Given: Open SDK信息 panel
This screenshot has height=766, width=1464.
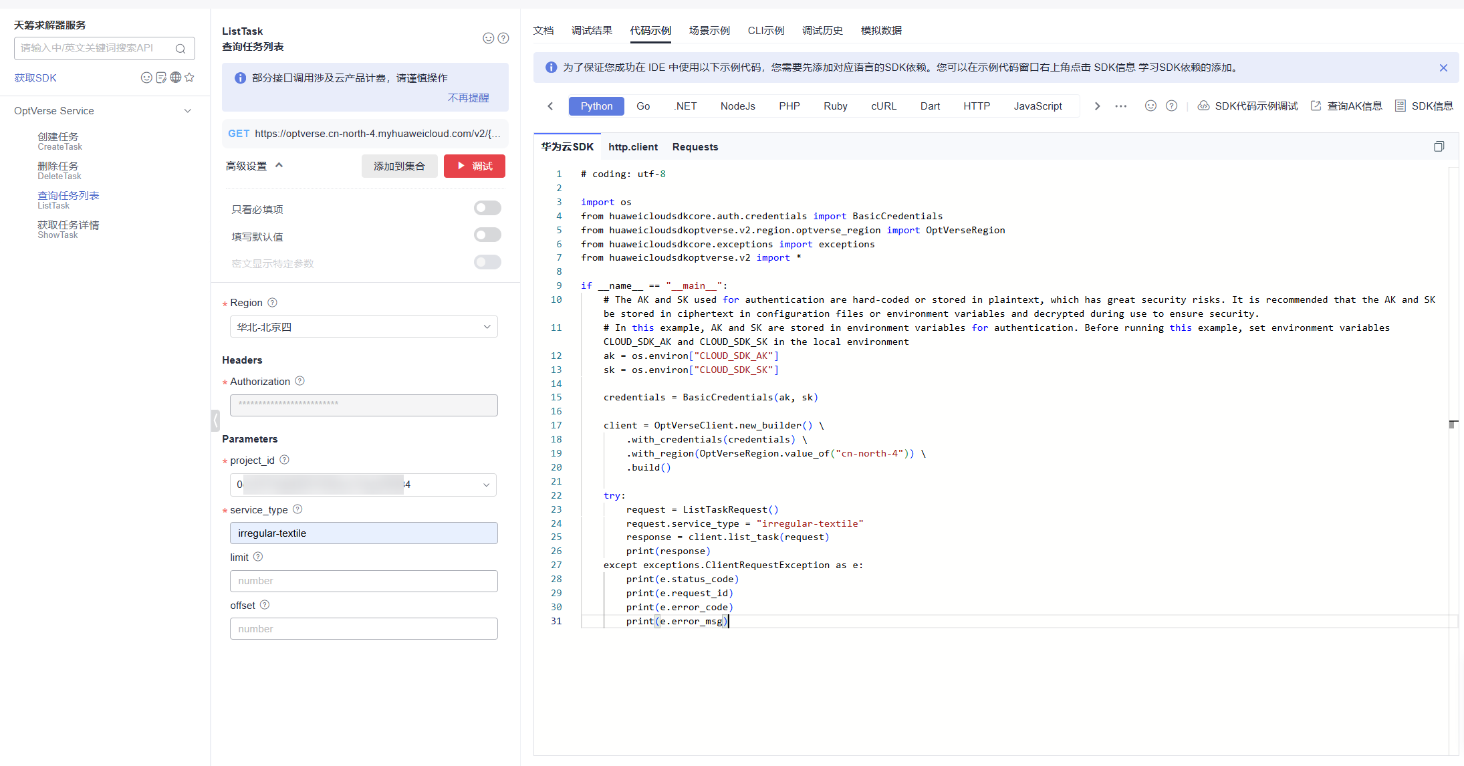Looking at the screenshot, I should [x=1424, y=106].
